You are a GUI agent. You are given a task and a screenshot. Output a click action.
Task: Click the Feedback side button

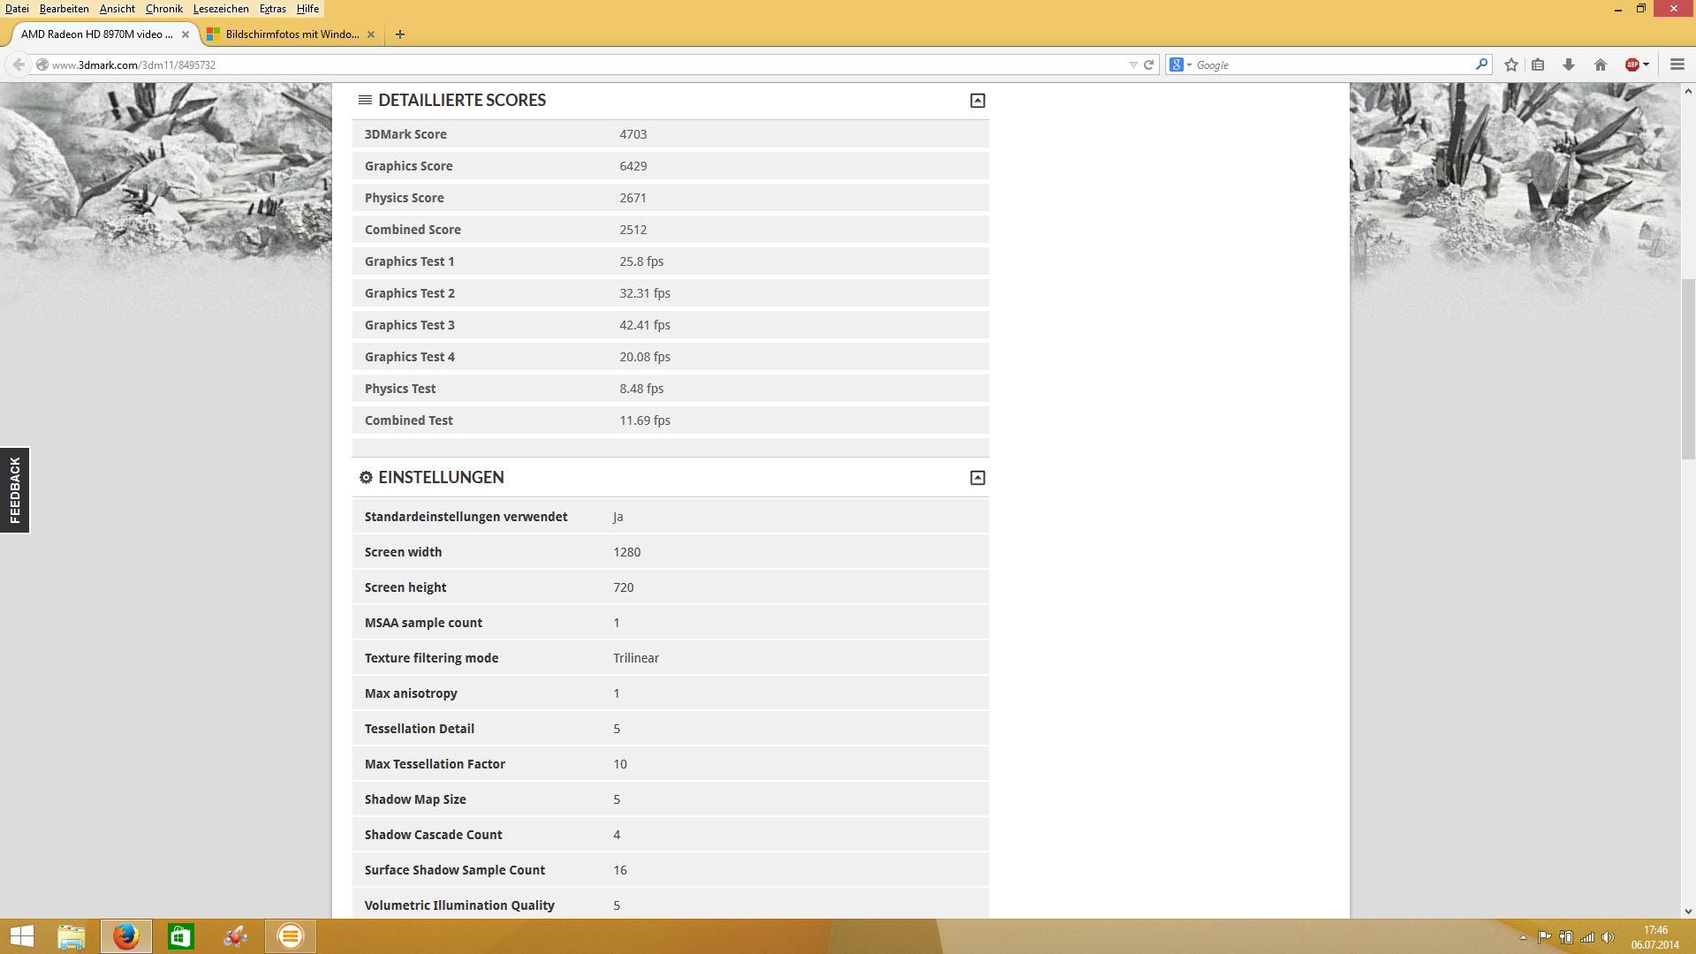15,490
